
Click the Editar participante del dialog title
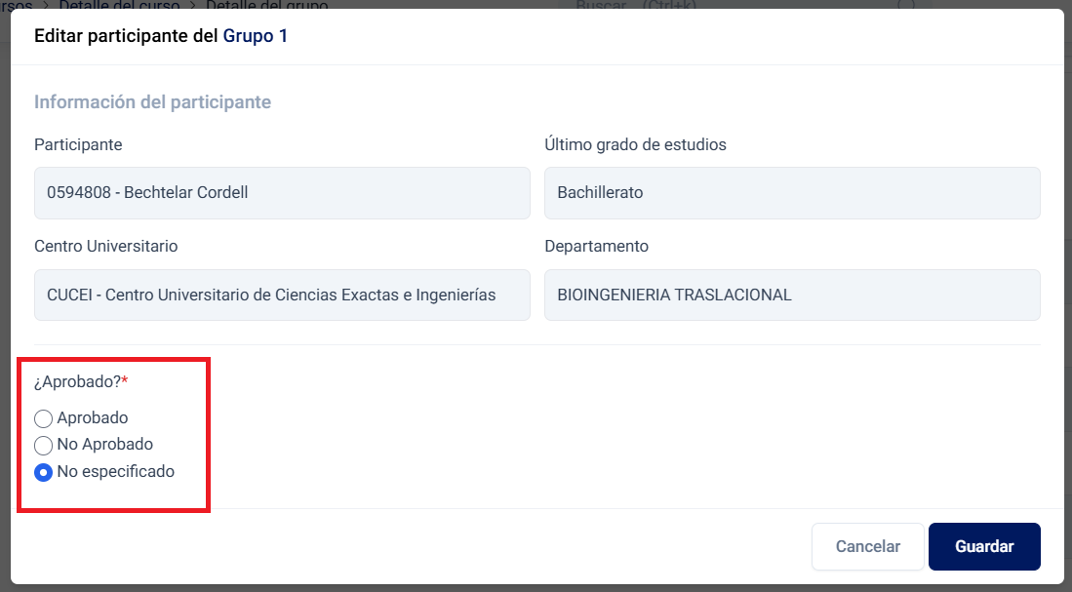(127, 37)
